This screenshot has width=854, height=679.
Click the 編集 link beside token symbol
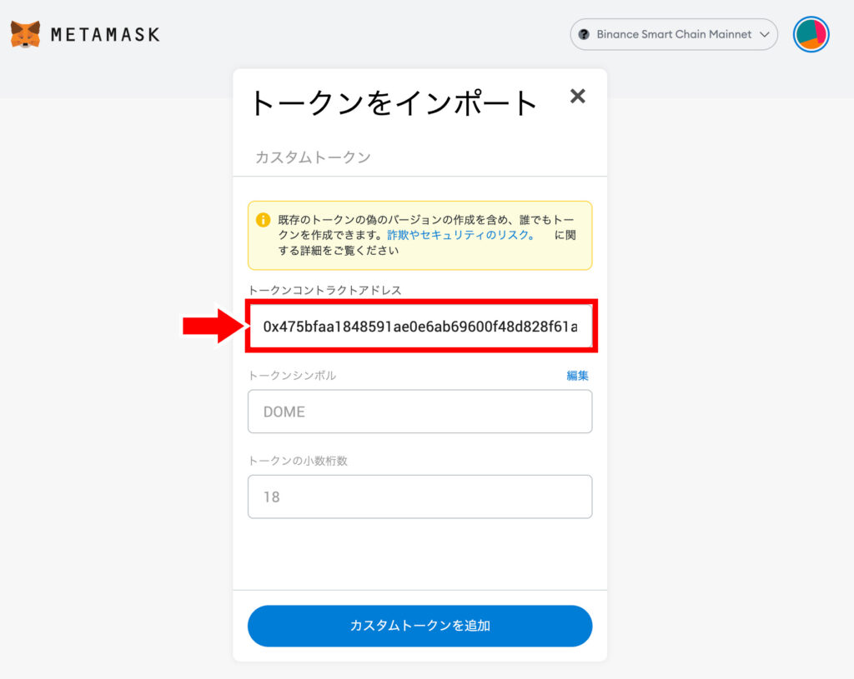tap(577, 376)
